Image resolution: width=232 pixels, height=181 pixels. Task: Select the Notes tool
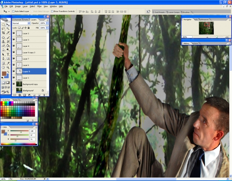click(3, 63)
